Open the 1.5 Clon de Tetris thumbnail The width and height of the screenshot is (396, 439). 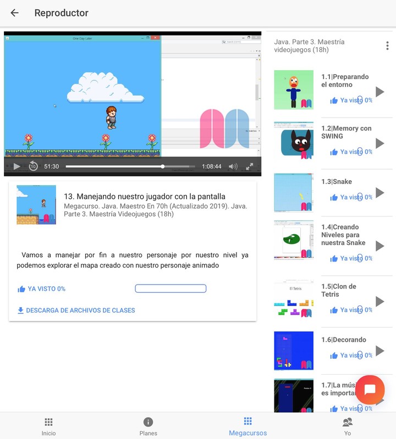[x=294, y=300]
